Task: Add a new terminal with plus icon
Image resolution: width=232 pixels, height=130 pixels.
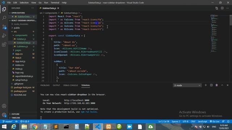Action: [206, 85]
